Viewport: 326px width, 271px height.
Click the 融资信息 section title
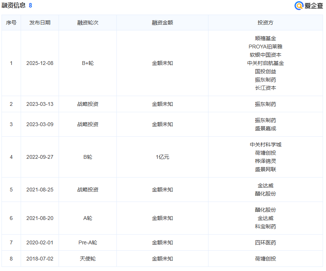[x=14, y=5]
